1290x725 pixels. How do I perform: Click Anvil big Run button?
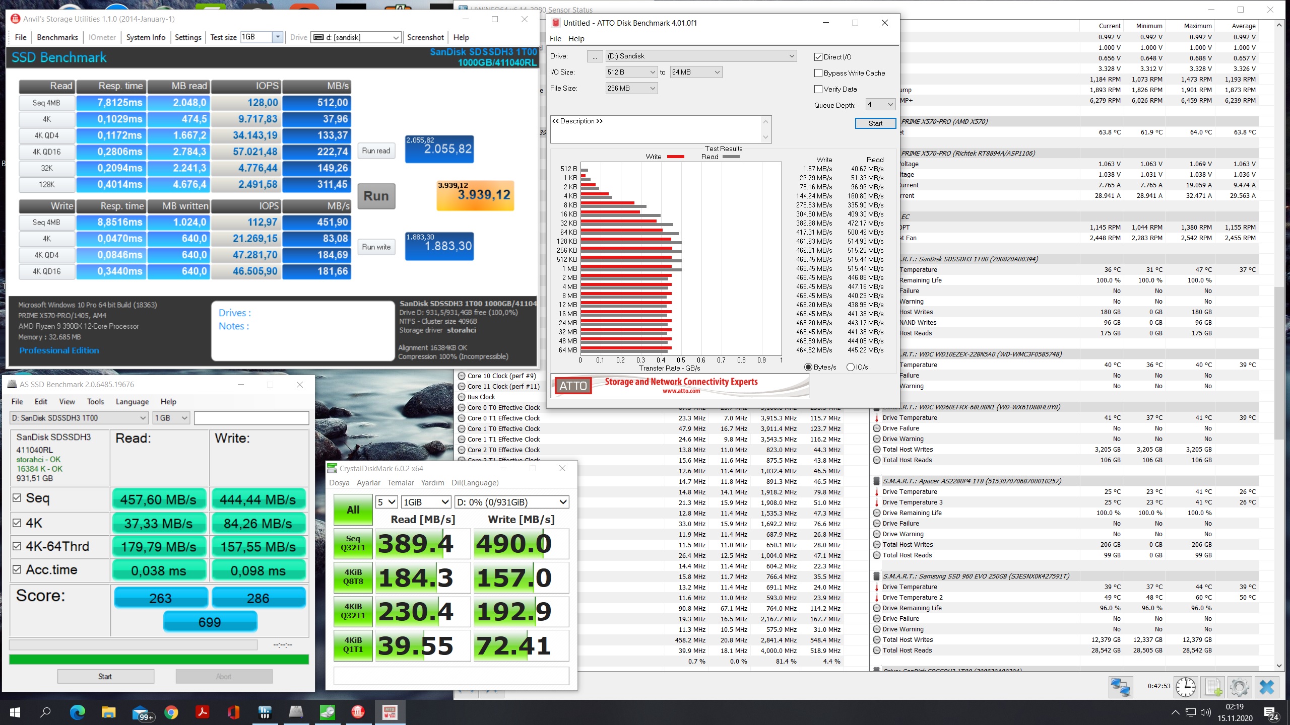pos(376,196)
